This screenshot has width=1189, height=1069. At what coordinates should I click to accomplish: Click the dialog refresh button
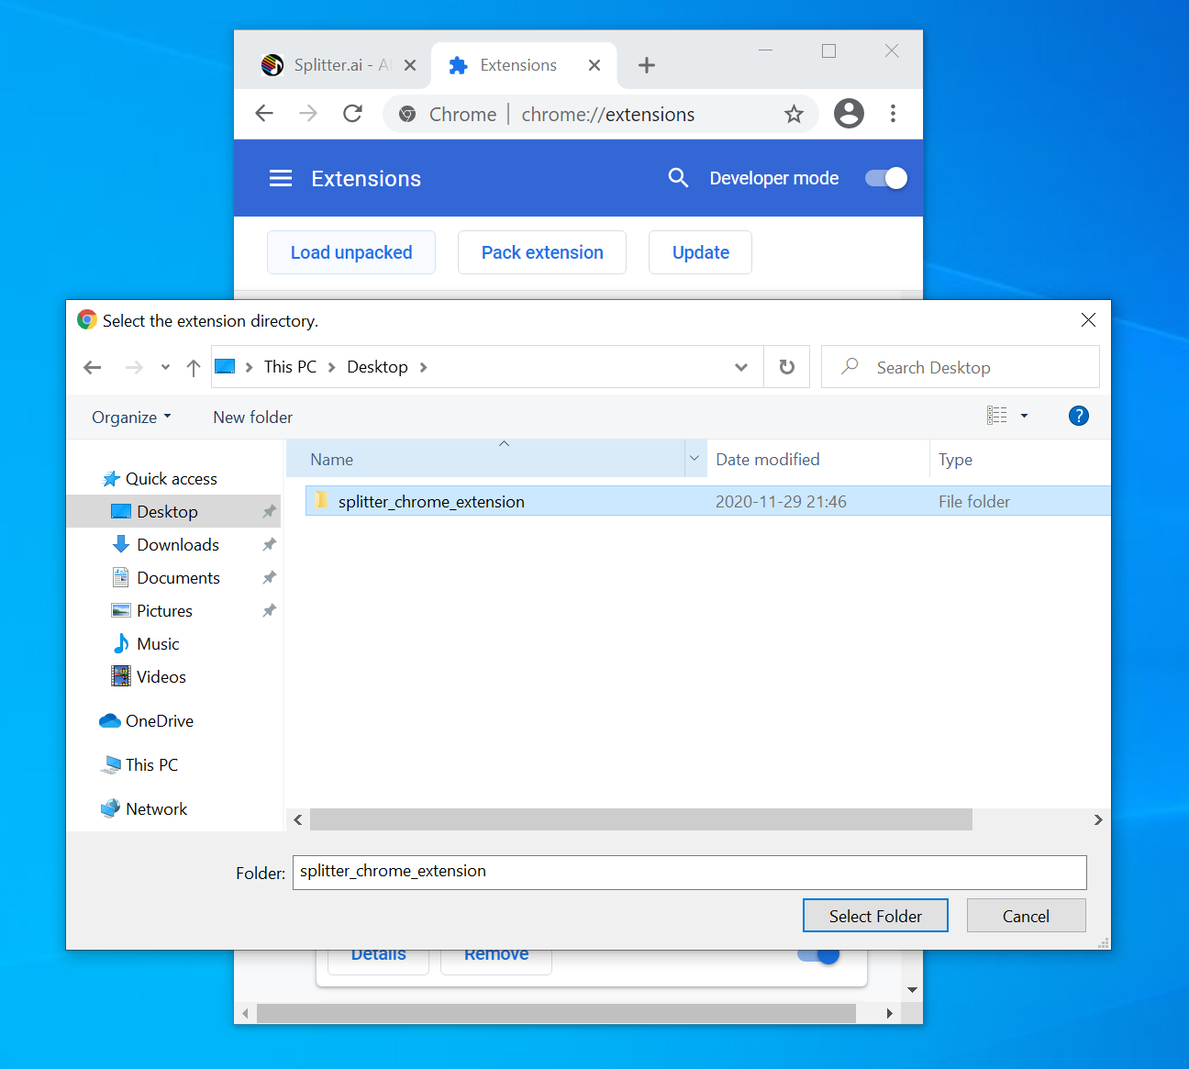click(786, 367)
